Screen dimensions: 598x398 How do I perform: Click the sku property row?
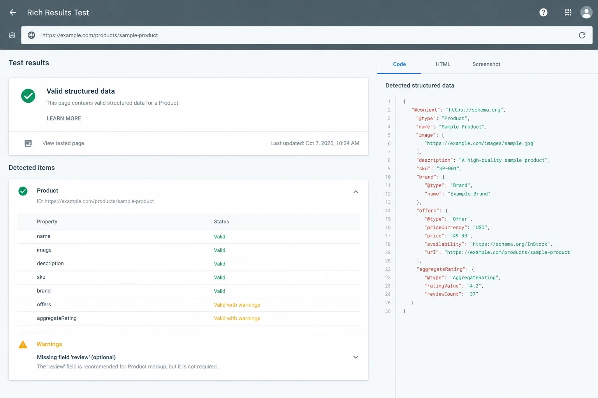[188, 277]
